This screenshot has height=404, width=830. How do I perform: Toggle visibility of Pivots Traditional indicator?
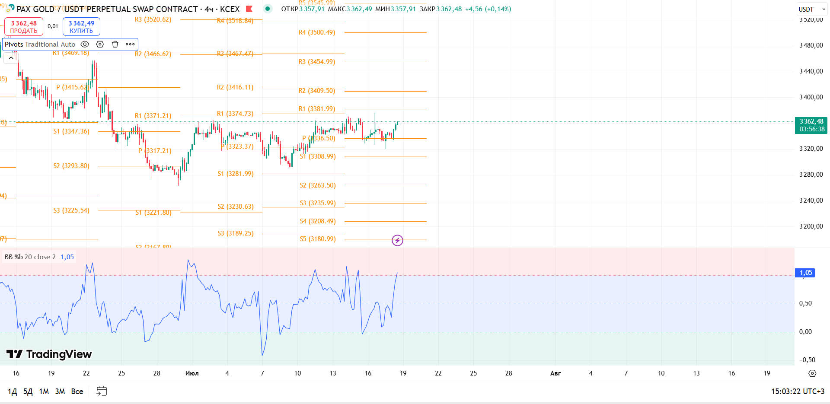[x=85, y=44]
